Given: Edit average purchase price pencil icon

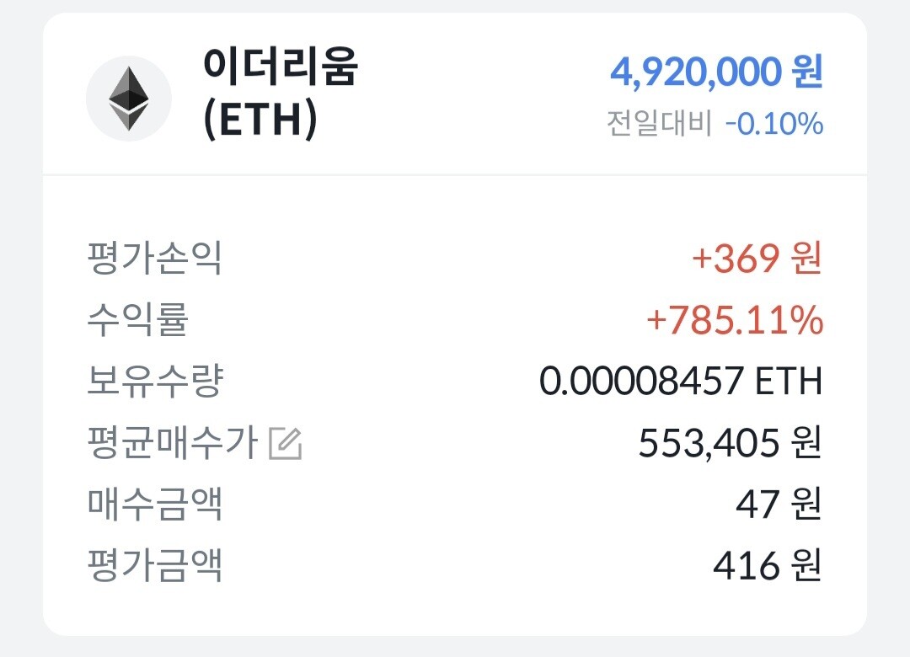Looking at the screenshot, I should tap(285, 444).
